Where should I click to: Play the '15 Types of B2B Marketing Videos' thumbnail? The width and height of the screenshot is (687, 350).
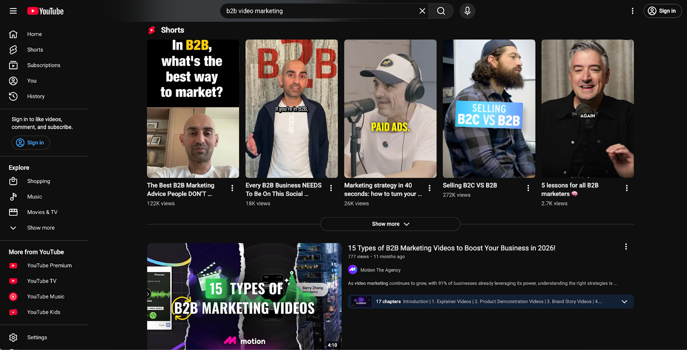pos(244,296)
